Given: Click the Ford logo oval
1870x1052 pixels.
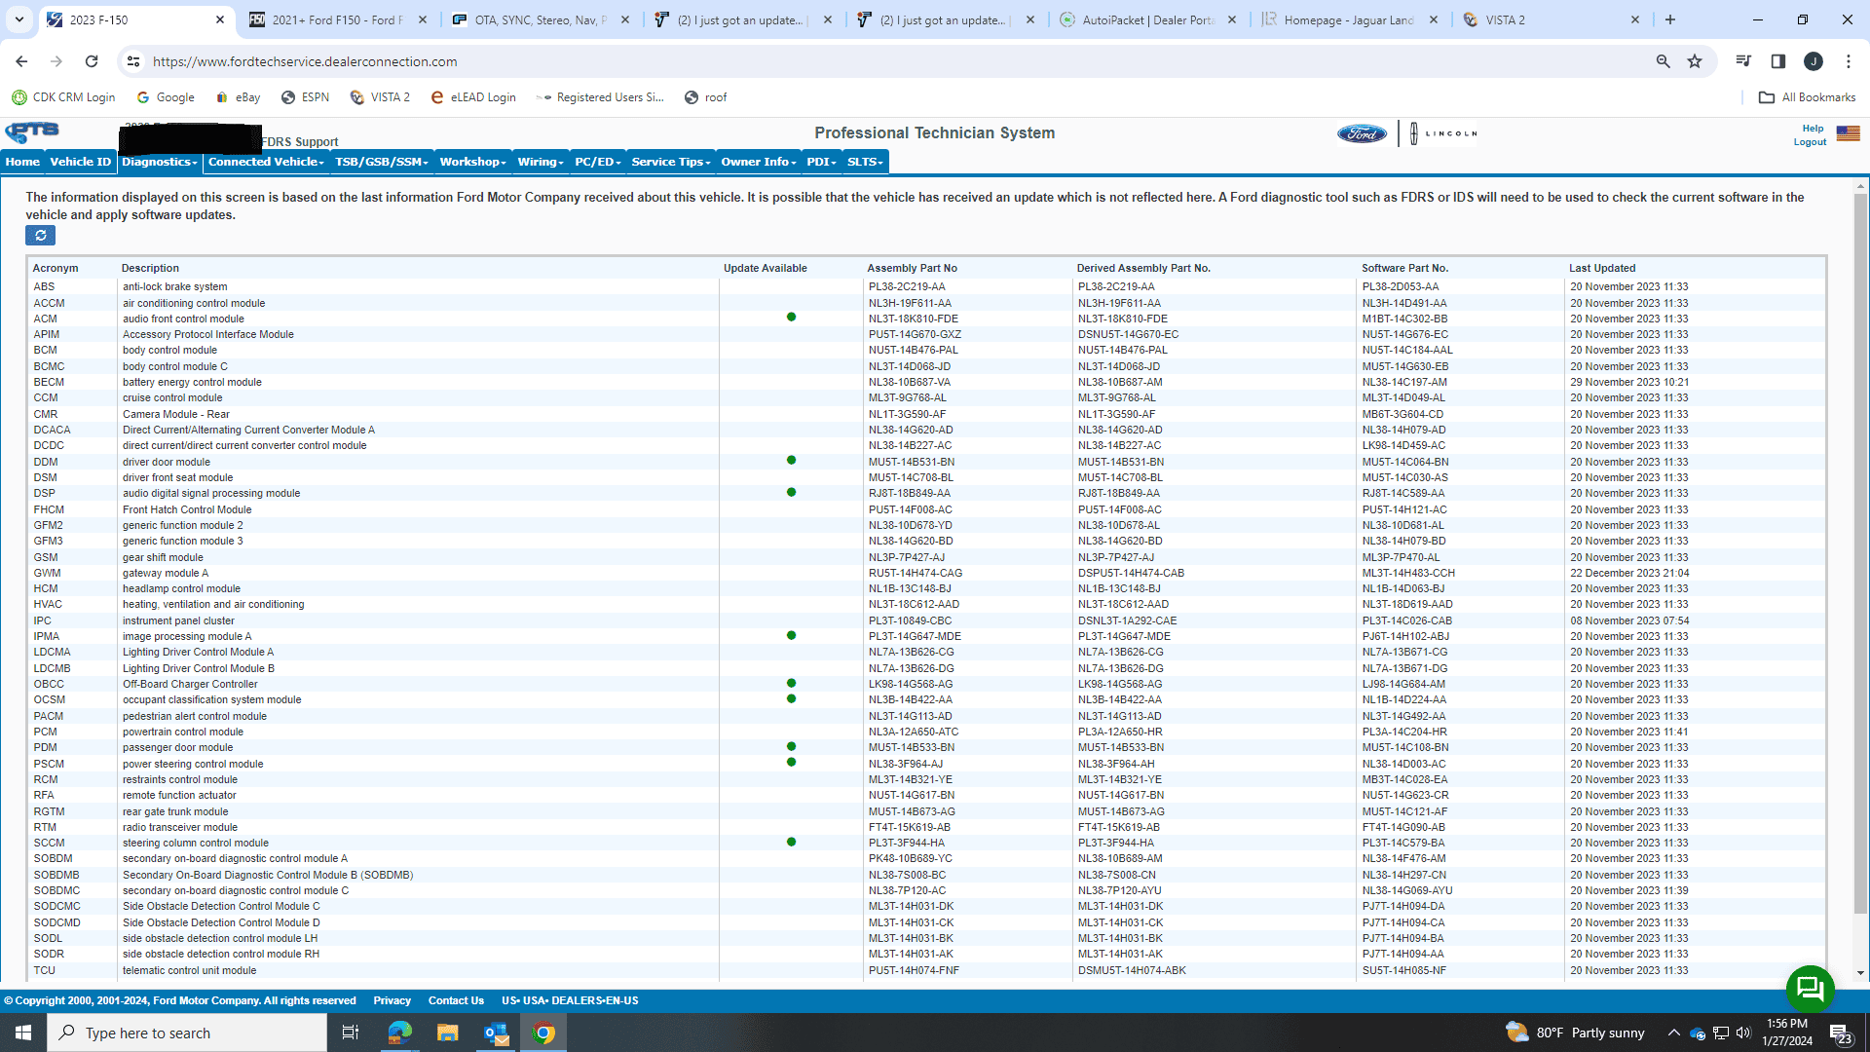Looking at the screenshot, I should coord(1362,133).
